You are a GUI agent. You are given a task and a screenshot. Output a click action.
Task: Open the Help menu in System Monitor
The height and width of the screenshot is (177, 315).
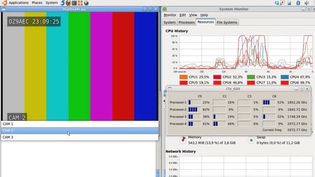pyautogui.click(x=204, y=15)
